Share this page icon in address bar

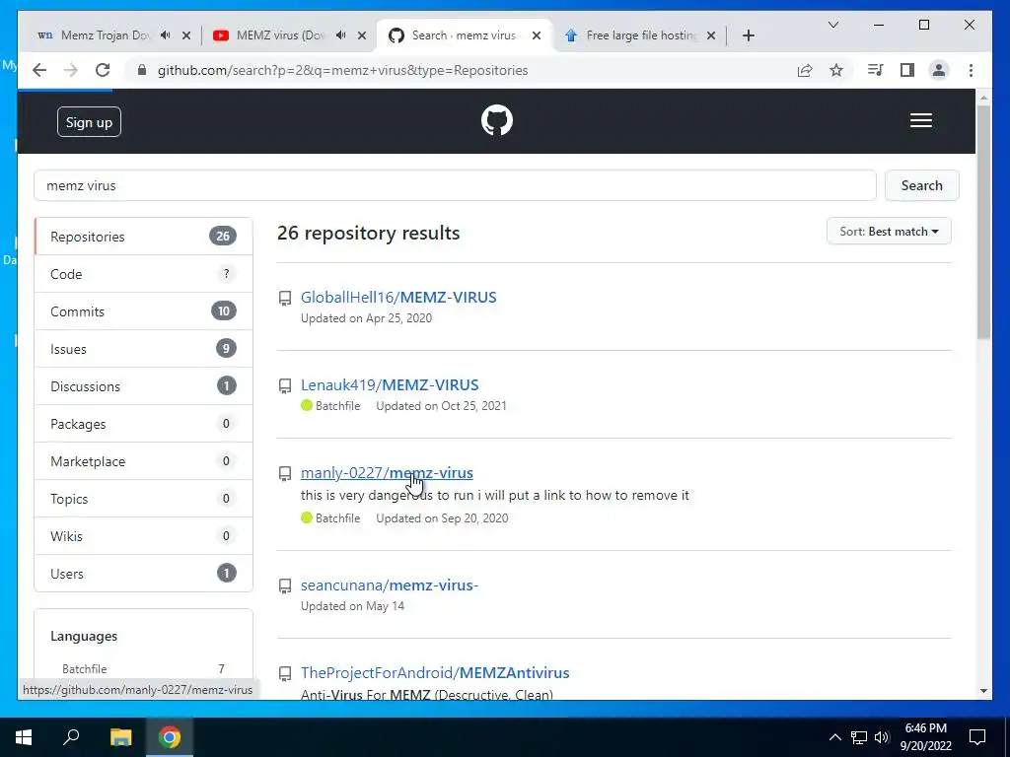coord(805,70)
